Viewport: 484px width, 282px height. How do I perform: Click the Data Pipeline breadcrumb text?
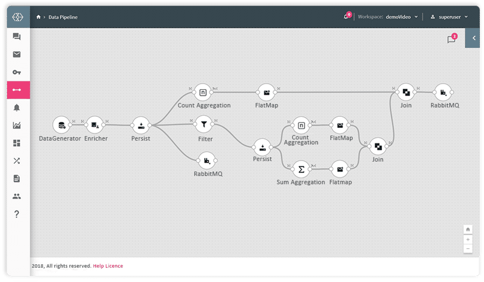point(63,17)
